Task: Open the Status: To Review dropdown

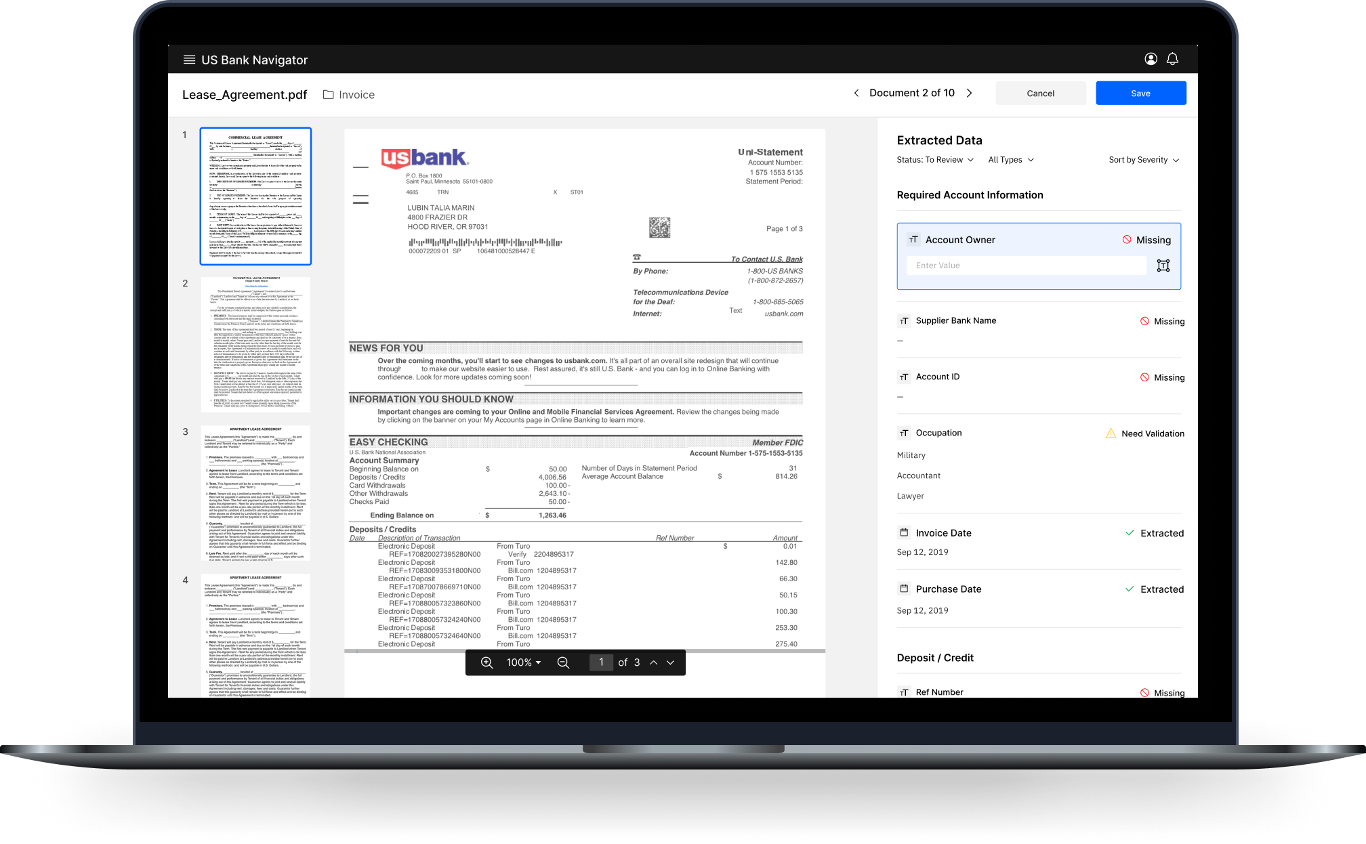Action: [x=935, y=160]
